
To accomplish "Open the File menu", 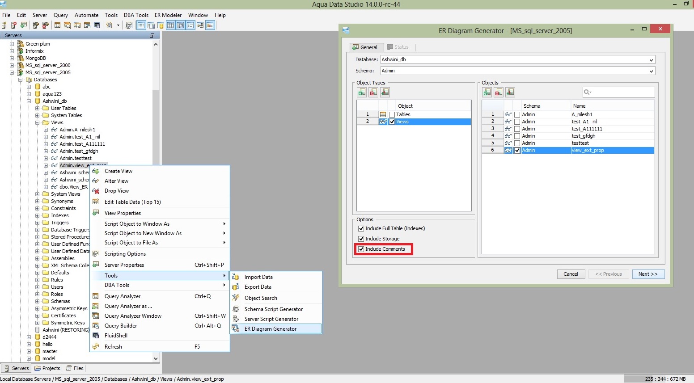I will pos(6,15).
